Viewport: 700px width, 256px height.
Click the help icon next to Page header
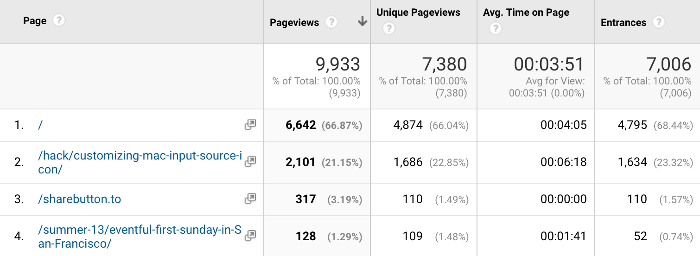[58, 21]
